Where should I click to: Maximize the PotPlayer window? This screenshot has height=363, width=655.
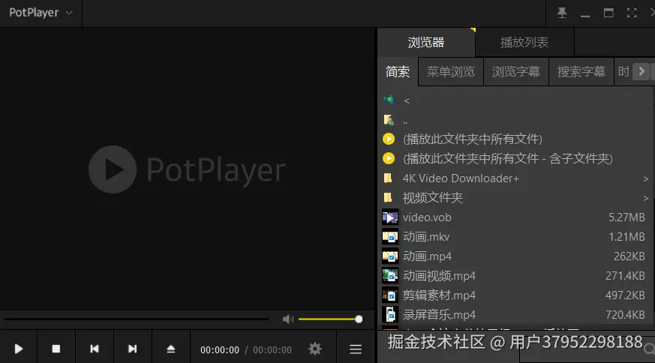(x=608, y=13)
